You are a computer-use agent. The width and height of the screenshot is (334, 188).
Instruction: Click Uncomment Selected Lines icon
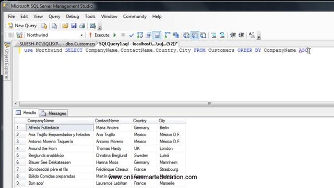tap(222, 35)
